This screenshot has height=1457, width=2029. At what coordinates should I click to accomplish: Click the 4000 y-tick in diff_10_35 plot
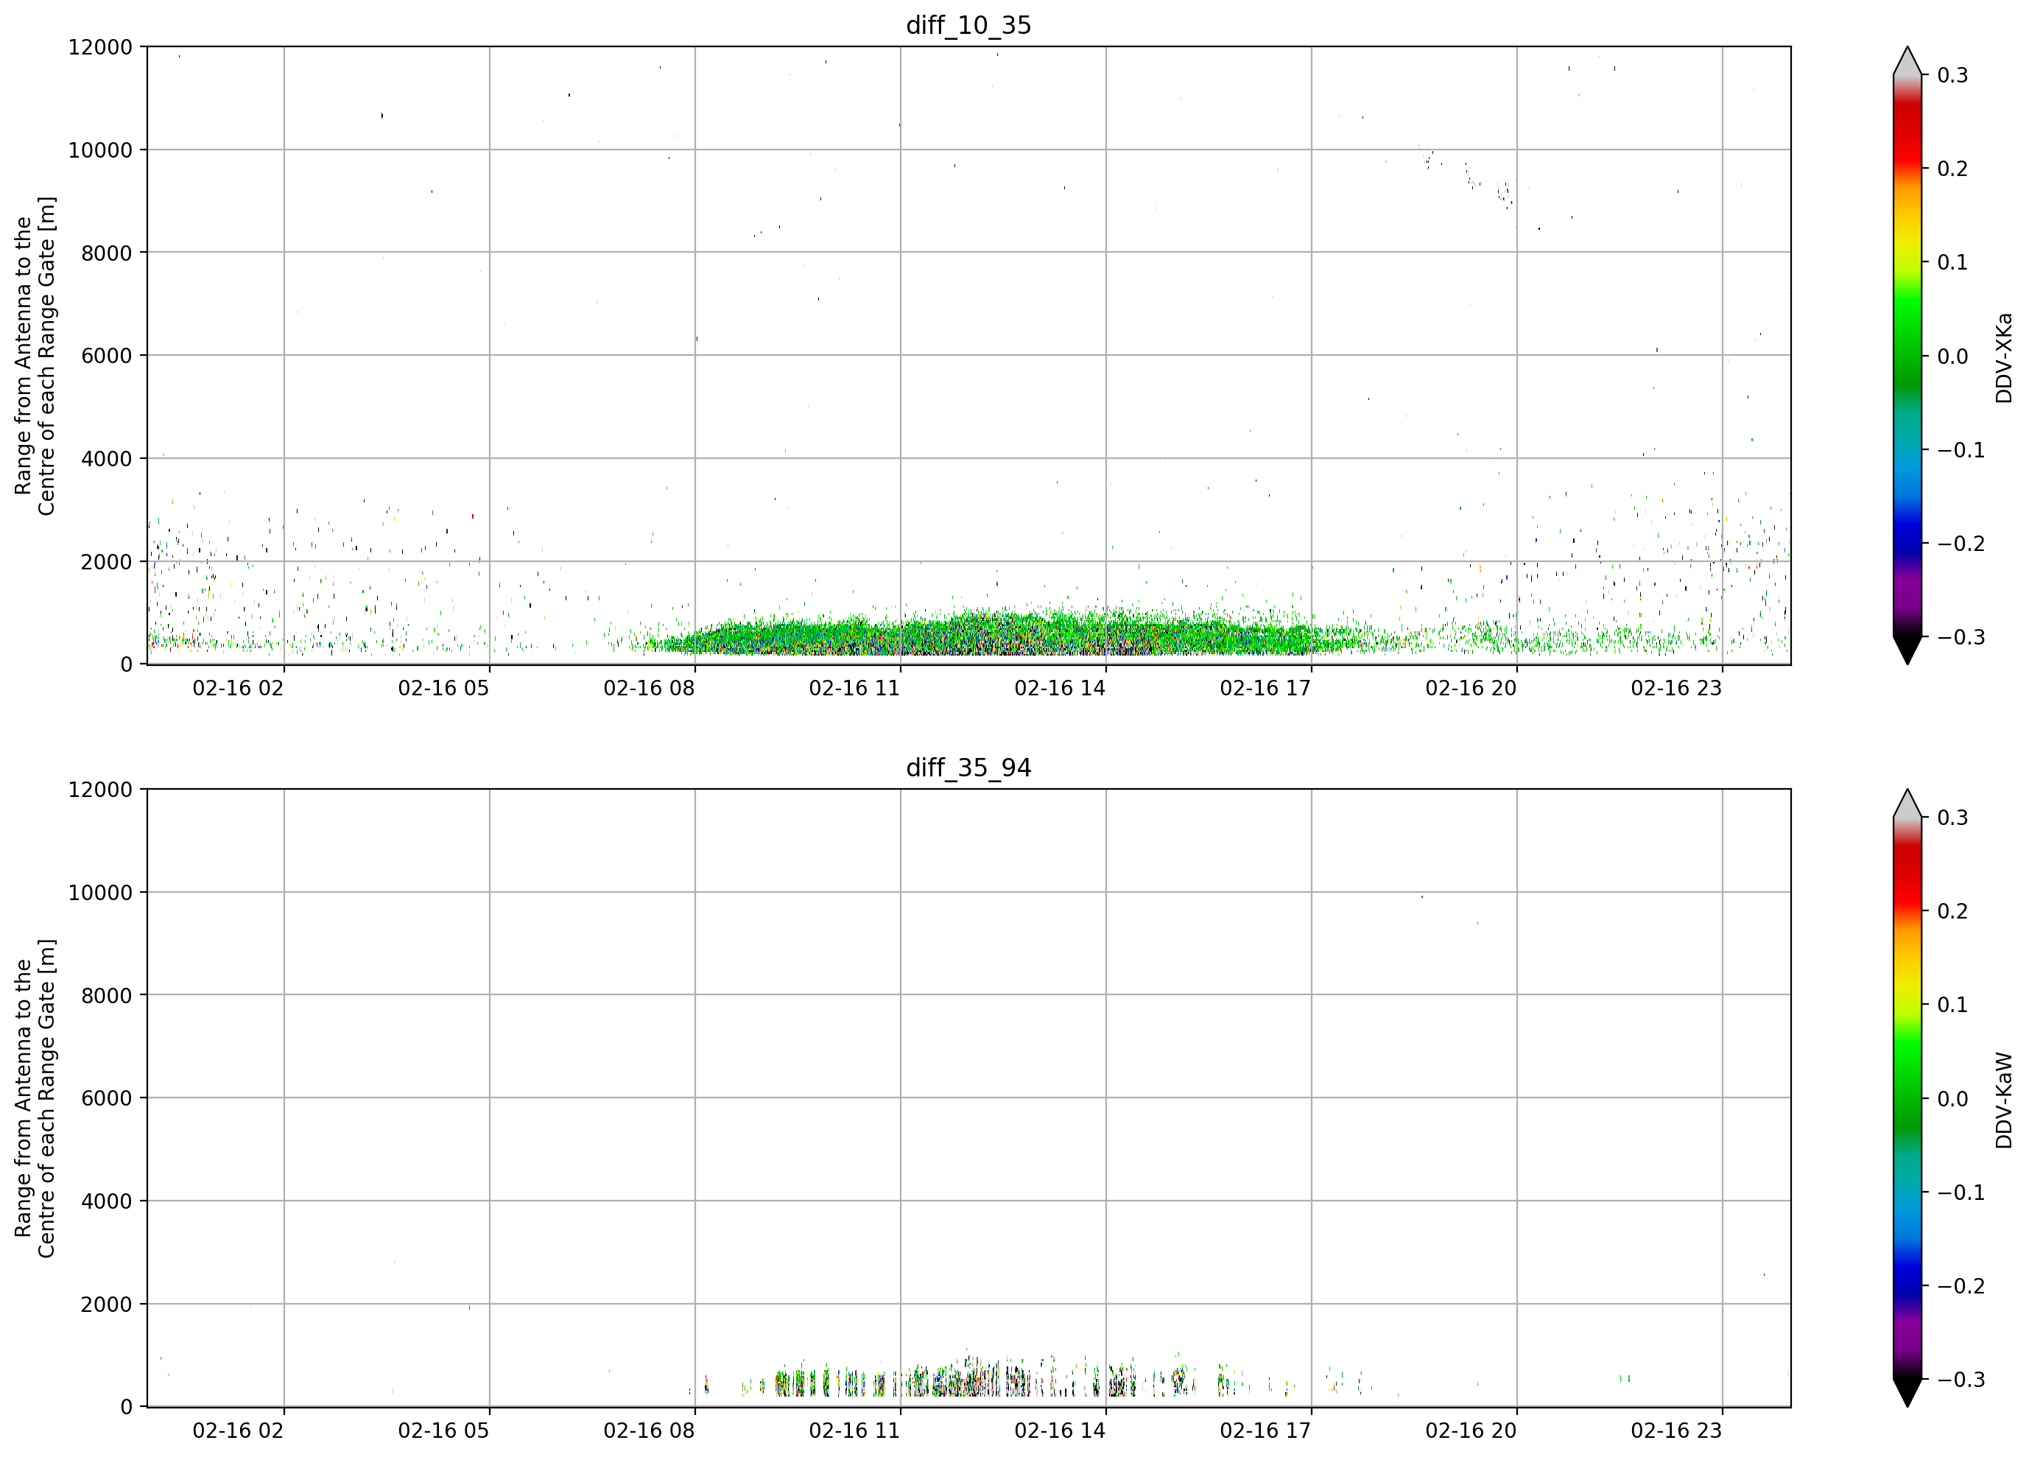click(107, 458)
